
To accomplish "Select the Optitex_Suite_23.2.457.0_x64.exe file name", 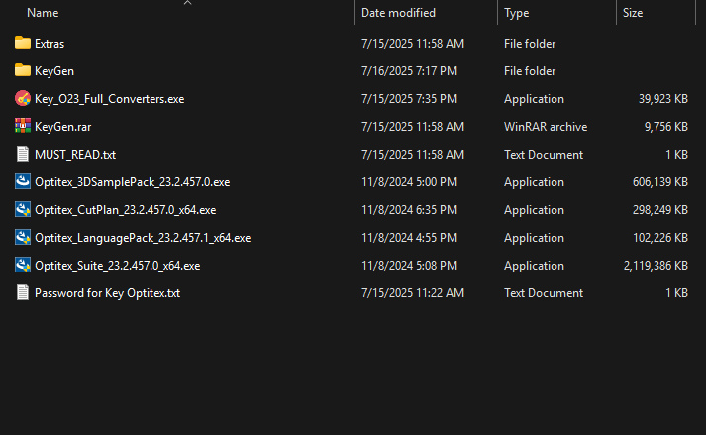I will click(x=118, y=266).
